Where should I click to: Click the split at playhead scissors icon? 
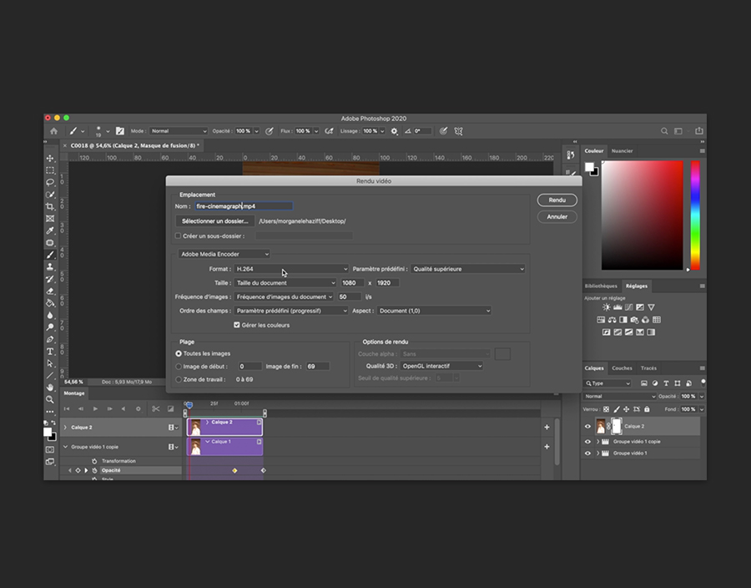[156, 408]
